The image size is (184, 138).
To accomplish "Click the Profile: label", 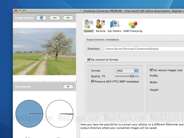I will pyautogui.click(x=154, y=76).
